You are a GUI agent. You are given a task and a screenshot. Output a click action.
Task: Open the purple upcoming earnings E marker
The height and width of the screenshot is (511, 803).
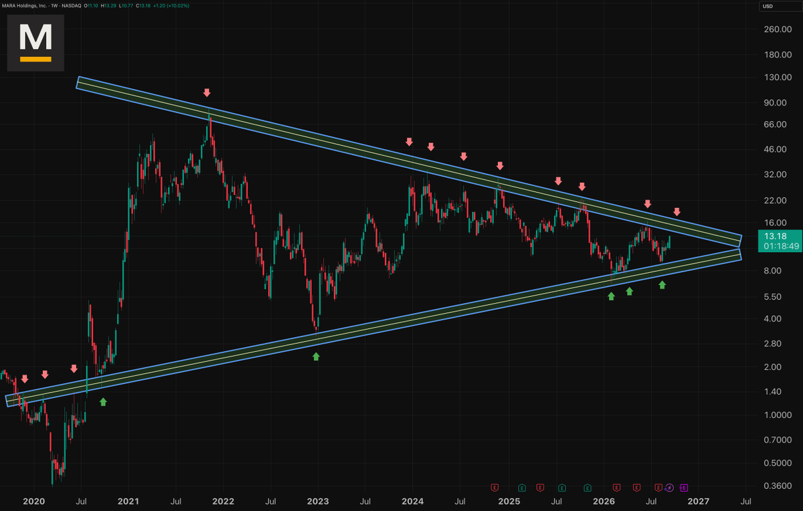pyautogui.click(x=684, y=488)
